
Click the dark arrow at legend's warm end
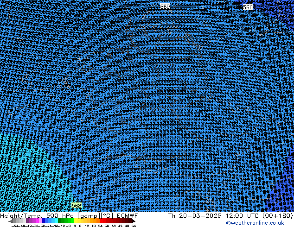click(x=133, y=221)
